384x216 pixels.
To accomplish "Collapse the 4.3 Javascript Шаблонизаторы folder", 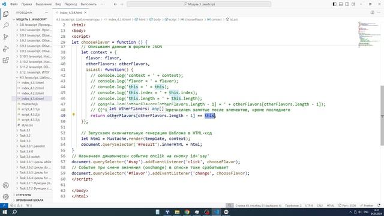I will [x=34, y=77].
